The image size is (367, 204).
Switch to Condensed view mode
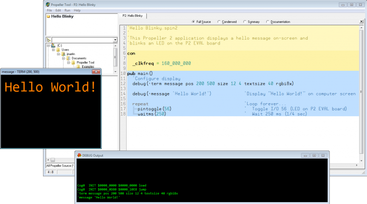click(219, 21)
